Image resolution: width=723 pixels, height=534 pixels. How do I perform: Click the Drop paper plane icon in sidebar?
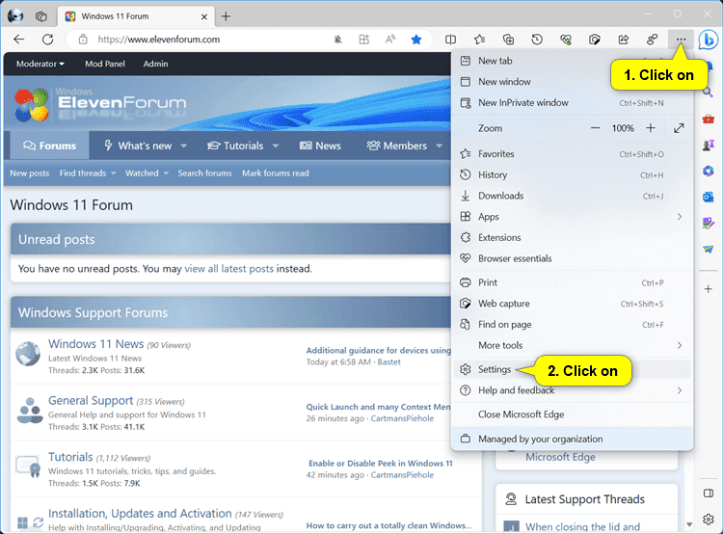click(708, 249)
